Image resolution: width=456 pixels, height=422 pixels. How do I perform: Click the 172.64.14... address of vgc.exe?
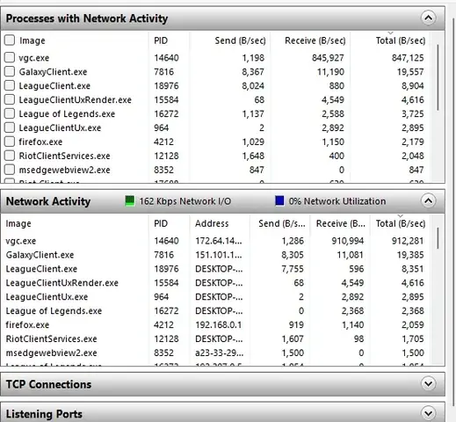[x=219, y=241]
